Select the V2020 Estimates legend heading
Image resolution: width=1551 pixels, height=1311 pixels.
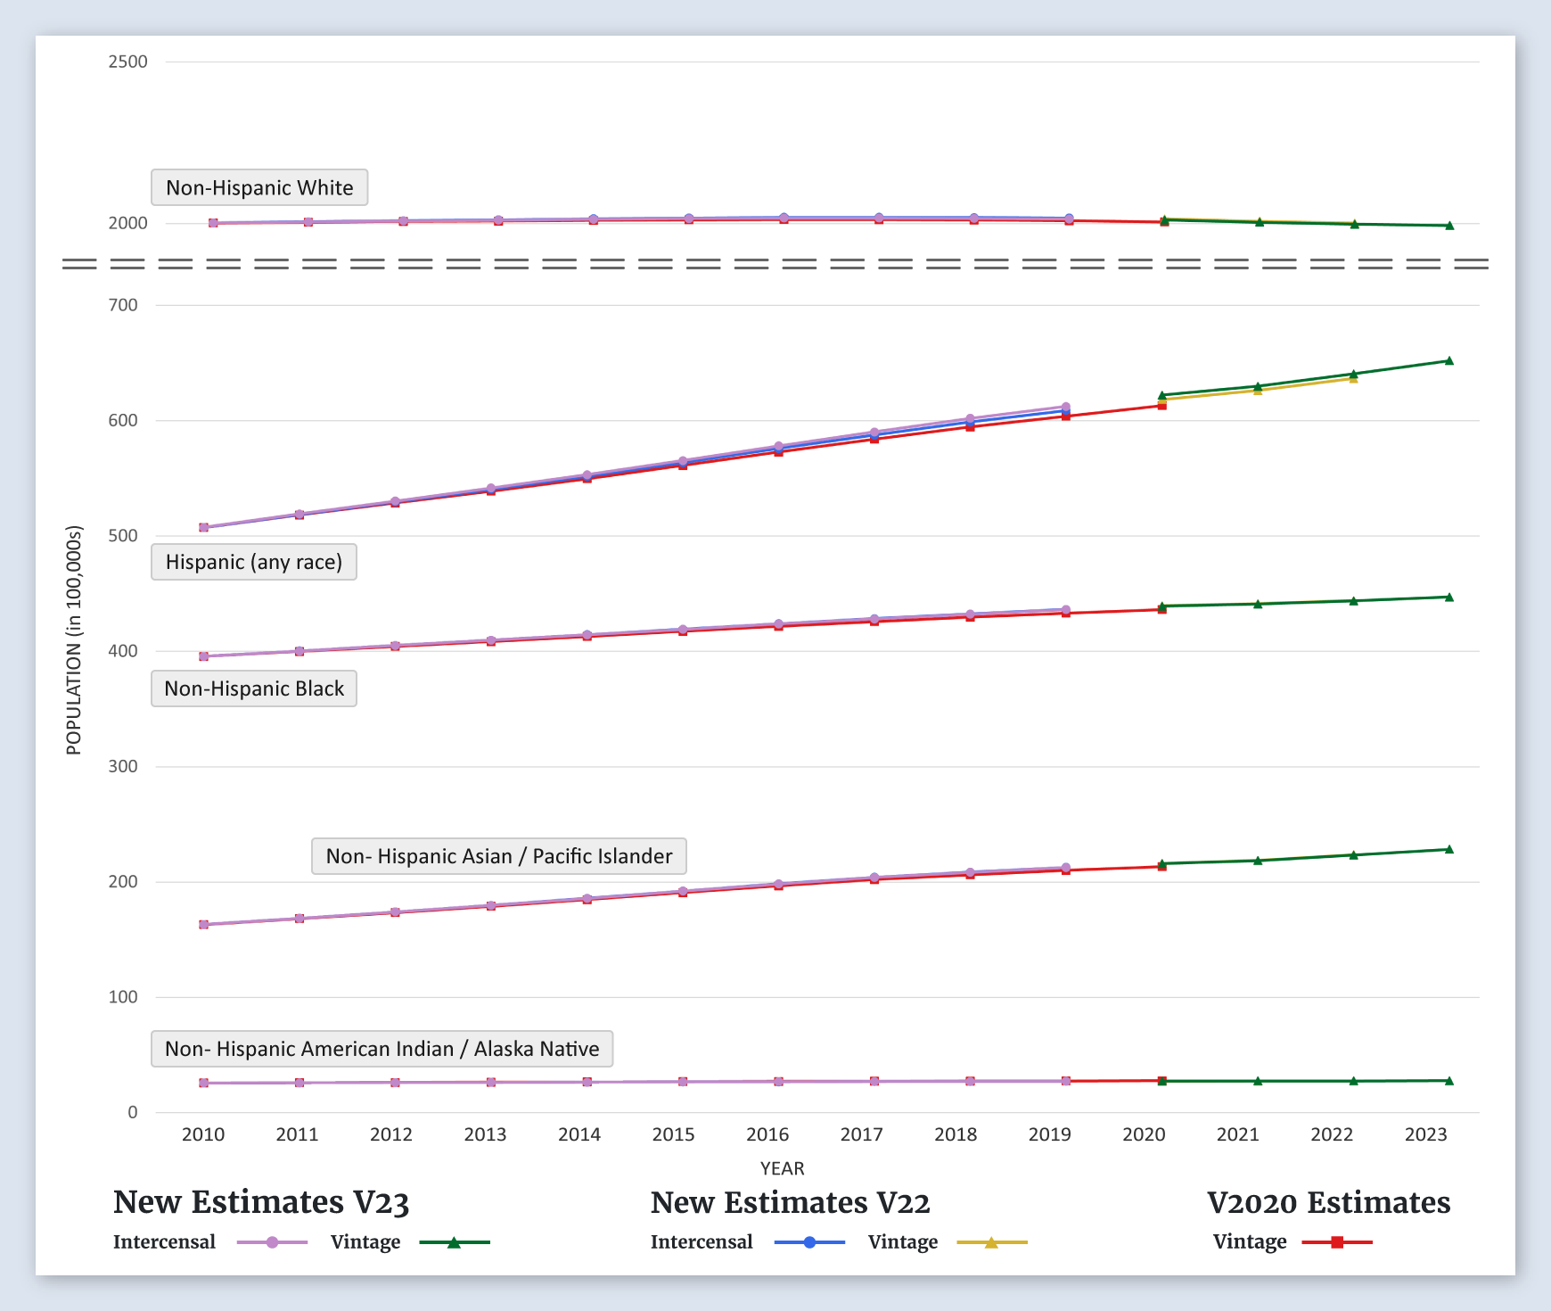point(1328,1202)
